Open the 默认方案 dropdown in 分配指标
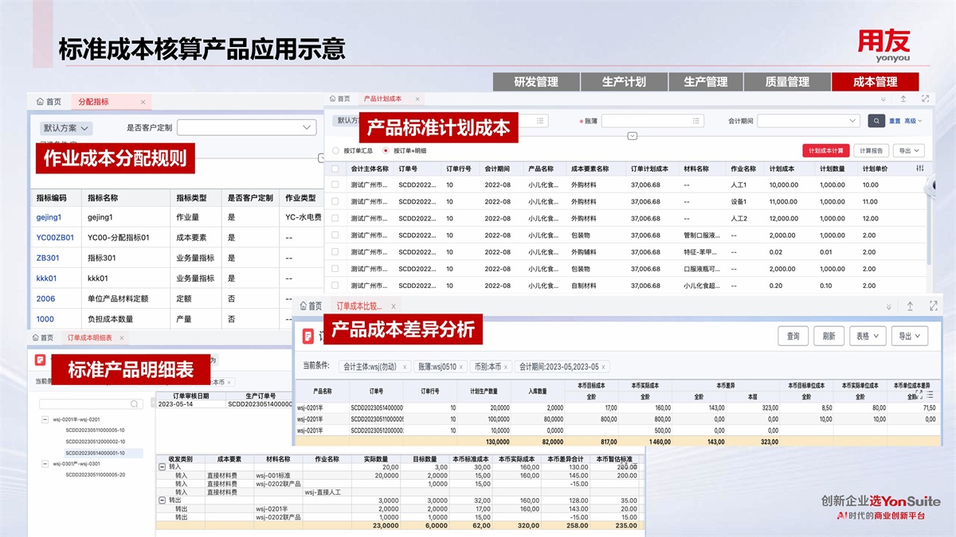Viewport: 956px width, 537px height. tap(66, 128)
